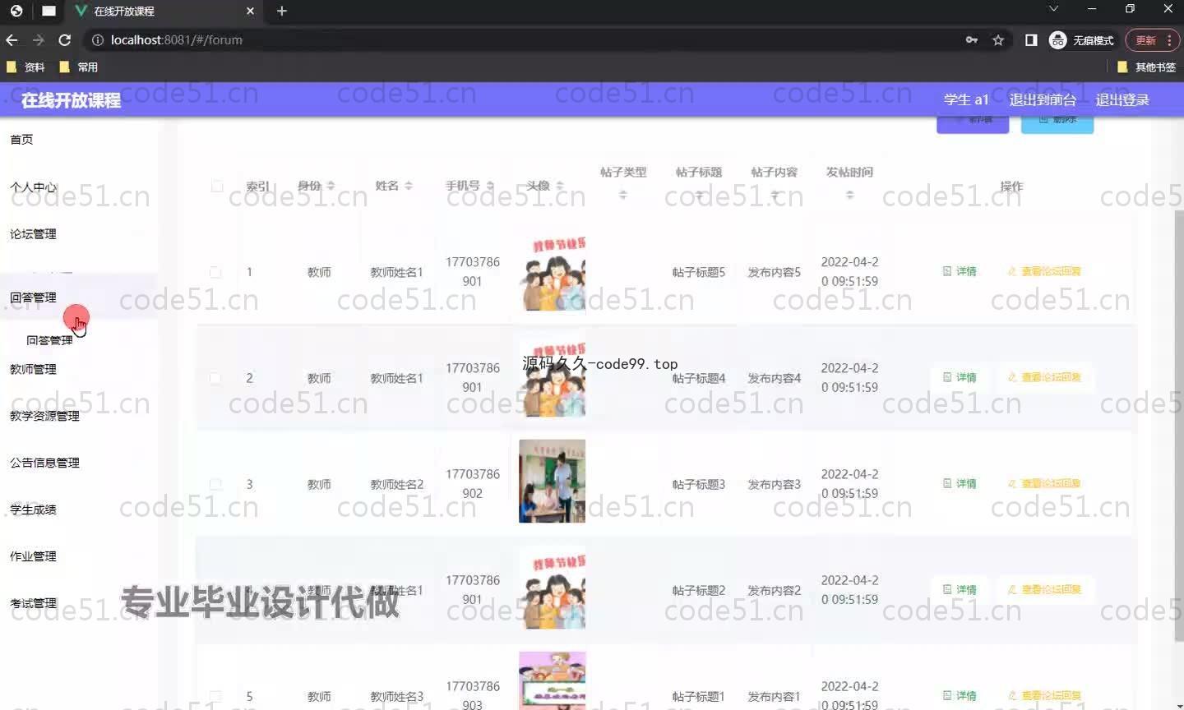Check the checkbox for row 5
Screen dimensions: 1184x710
point(215,696)
